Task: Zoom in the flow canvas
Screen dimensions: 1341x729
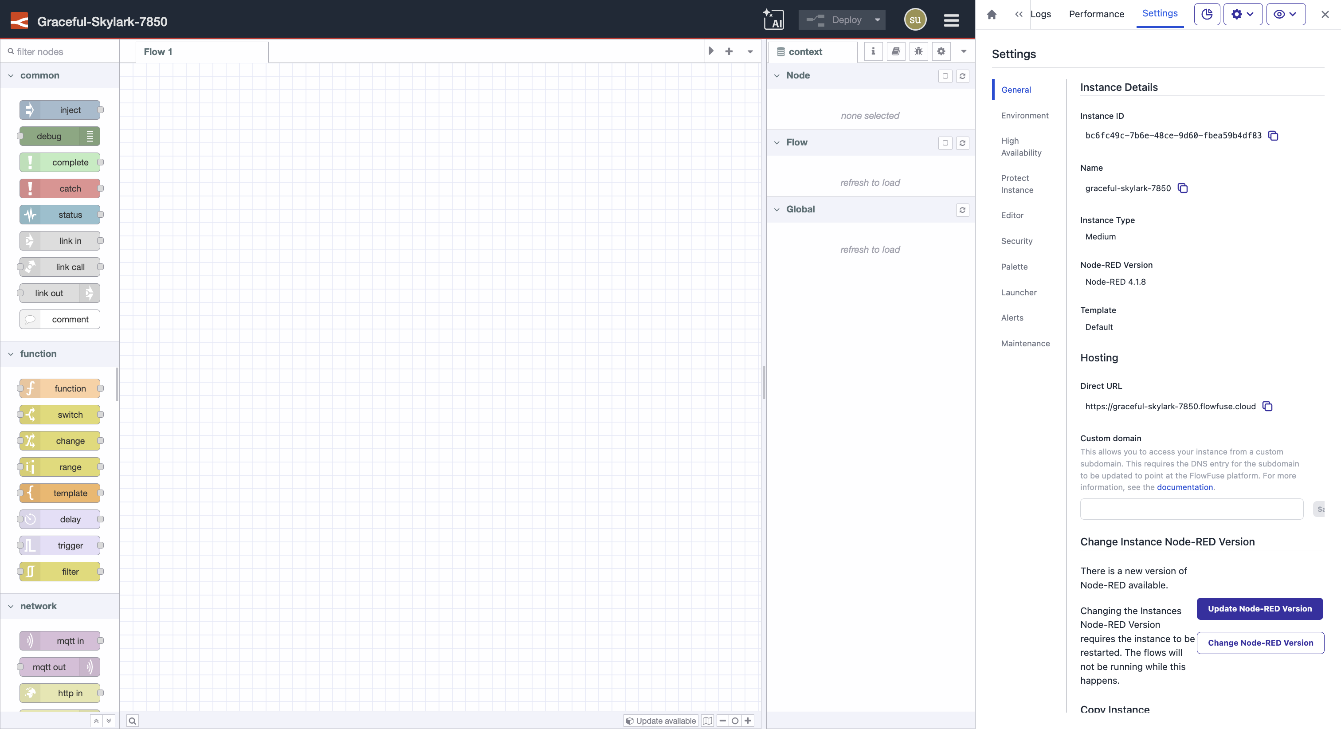Action: pos(748,721)
